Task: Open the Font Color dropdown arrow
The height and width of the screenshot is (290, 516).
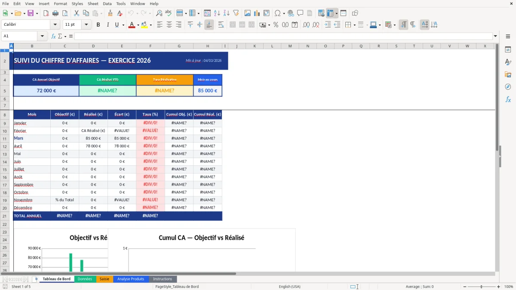Action: (138, 25)
